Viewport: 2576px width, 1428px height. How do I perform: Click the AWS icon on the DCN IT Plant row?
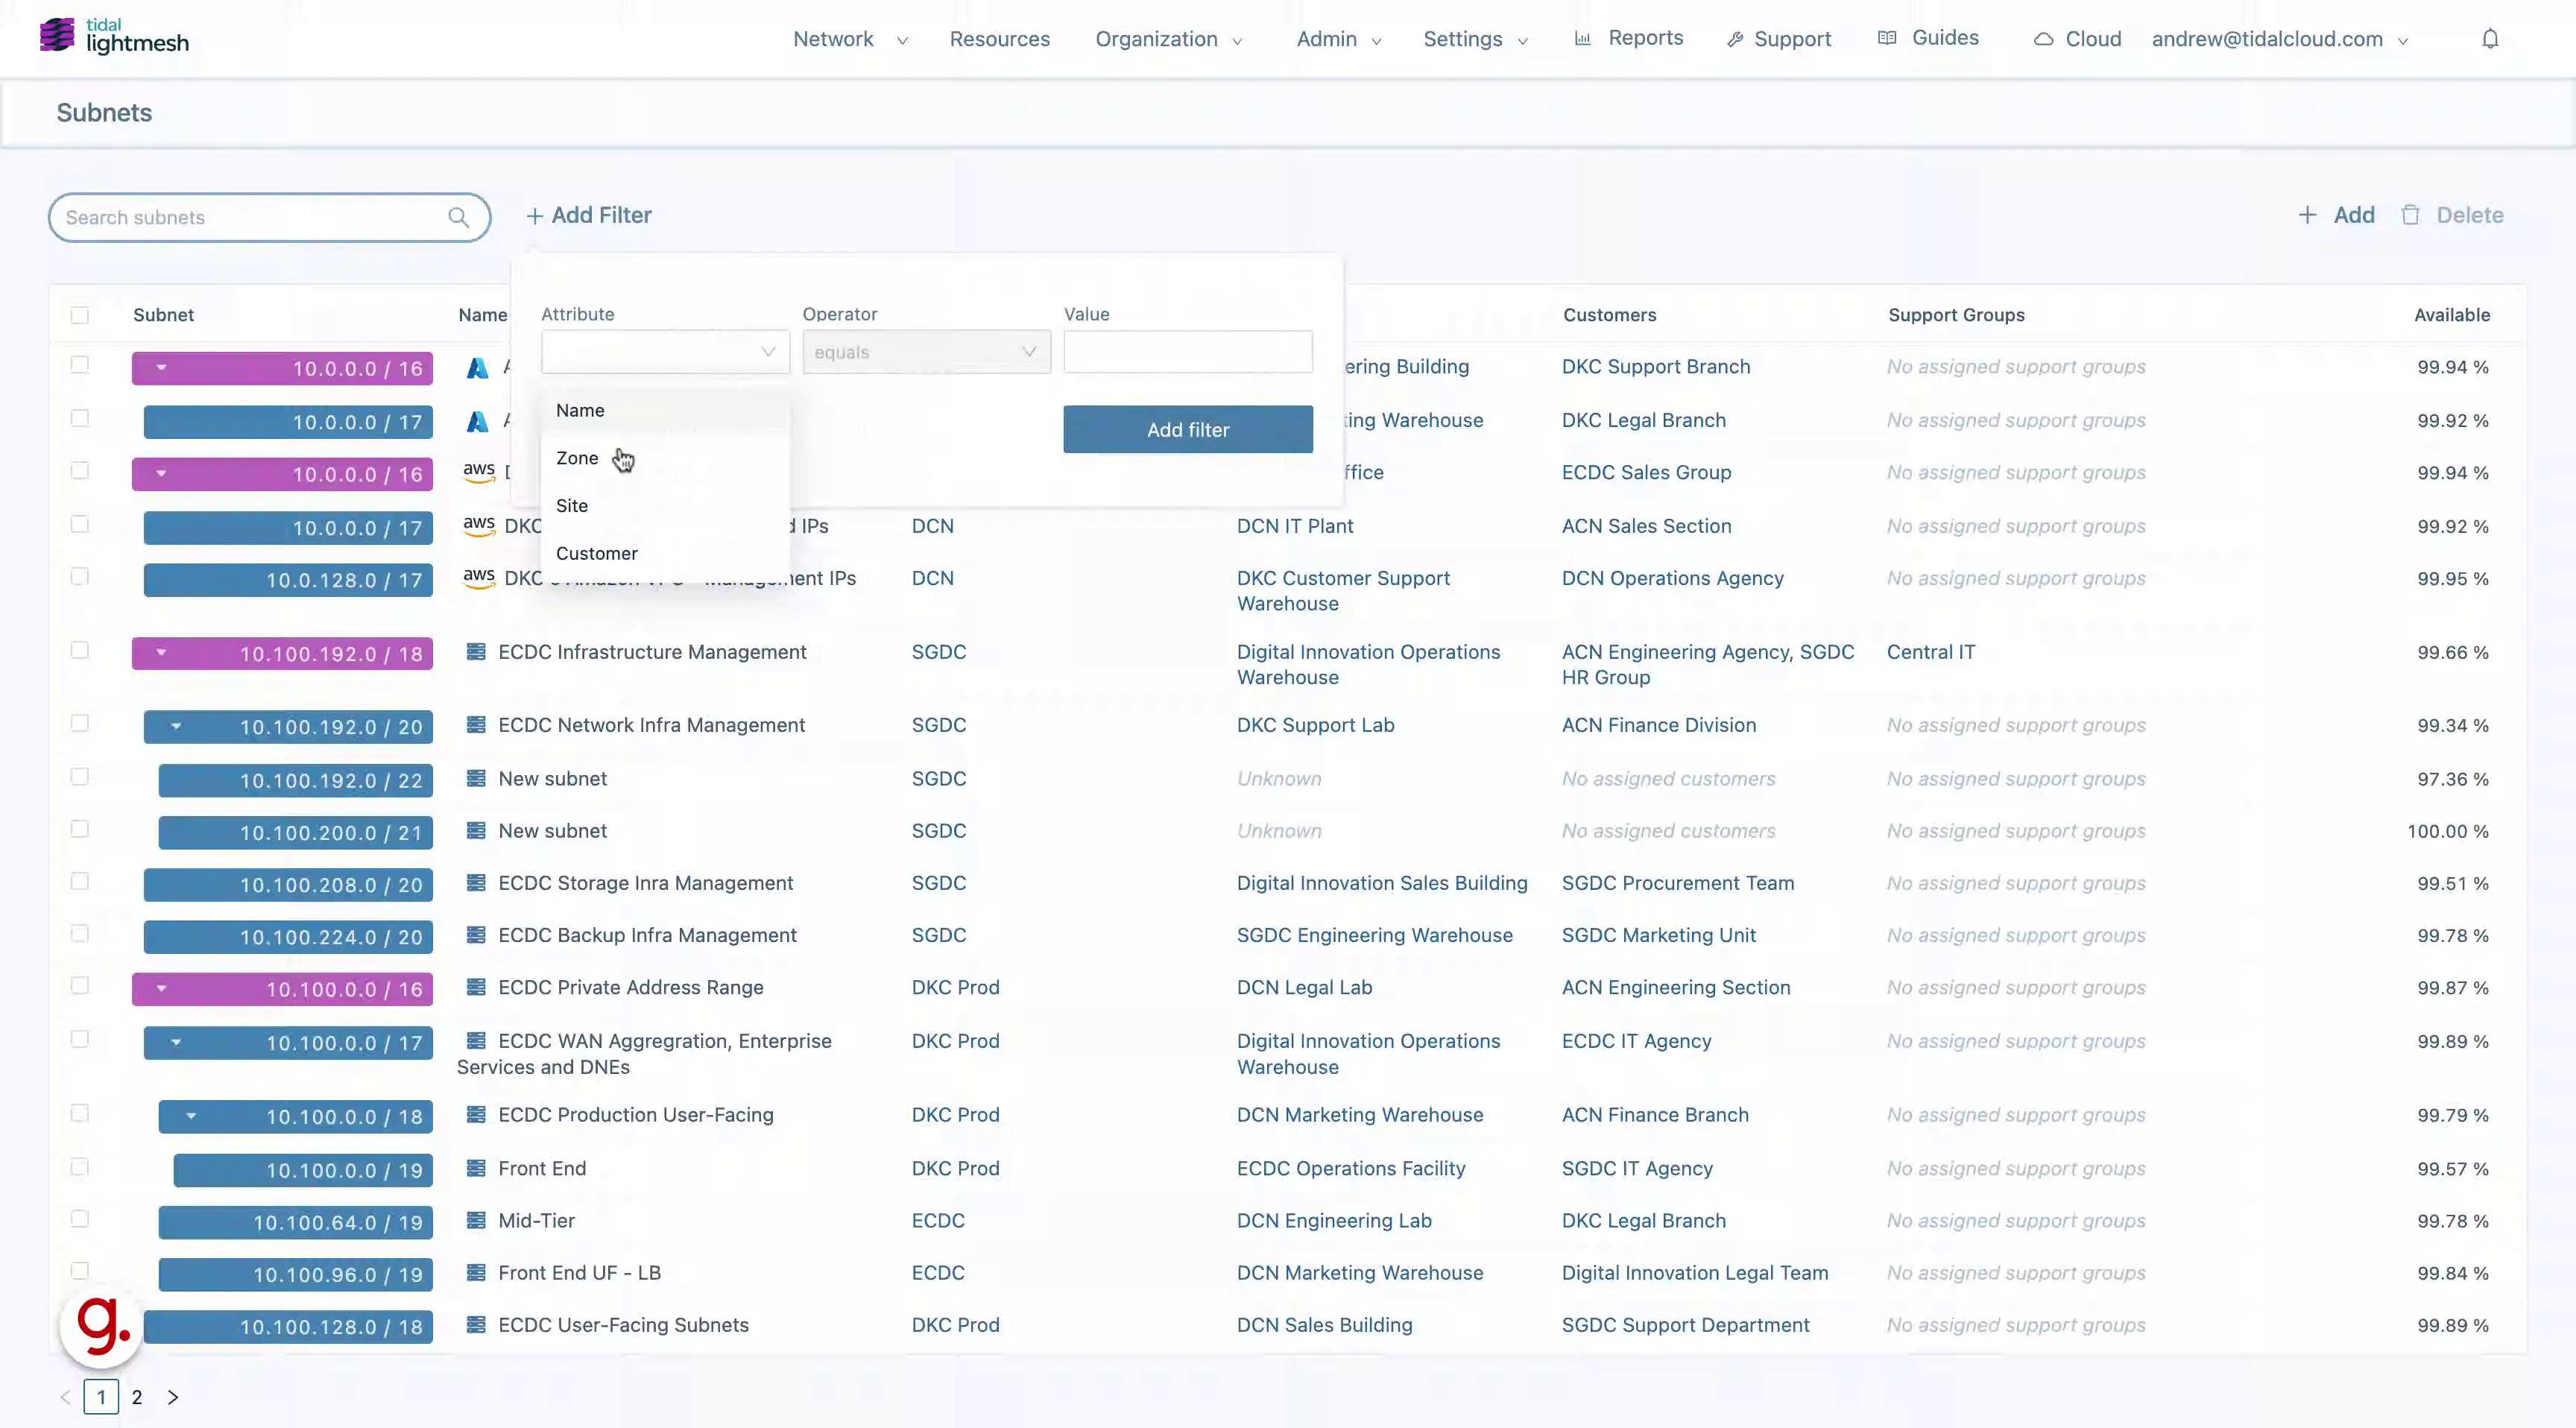479,526
